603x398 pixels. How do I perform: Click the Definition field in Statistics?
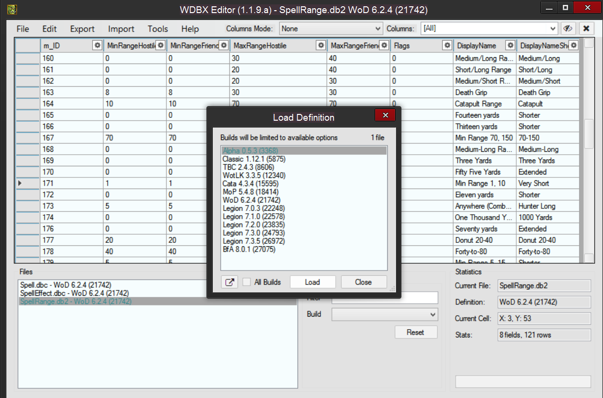[x=545, y=302]
